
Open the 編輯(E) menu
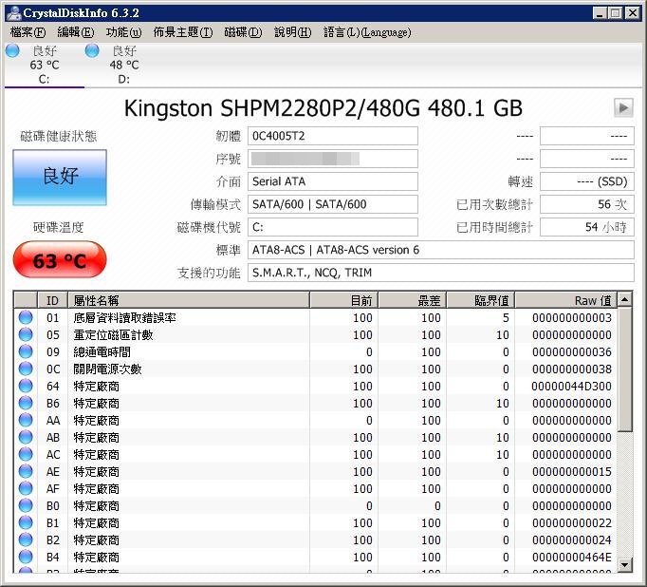[76, 32]
